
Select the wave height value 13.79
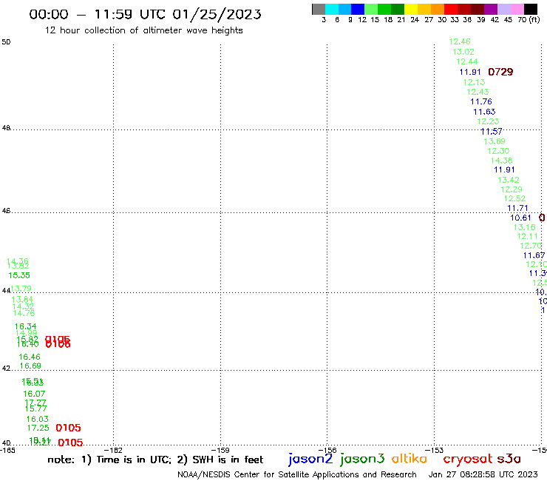coord(21,289)
